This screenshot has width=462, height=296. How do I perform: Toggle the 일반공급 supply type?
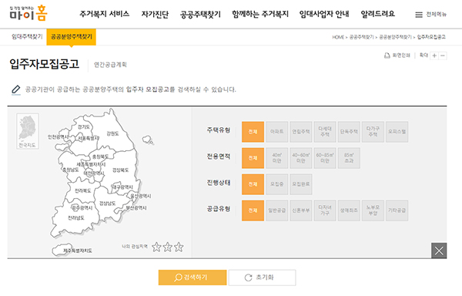(277, 210)
